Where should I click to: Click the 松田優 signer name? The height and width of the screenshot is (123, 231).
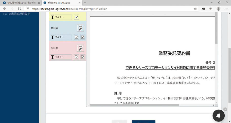[54, 48]
